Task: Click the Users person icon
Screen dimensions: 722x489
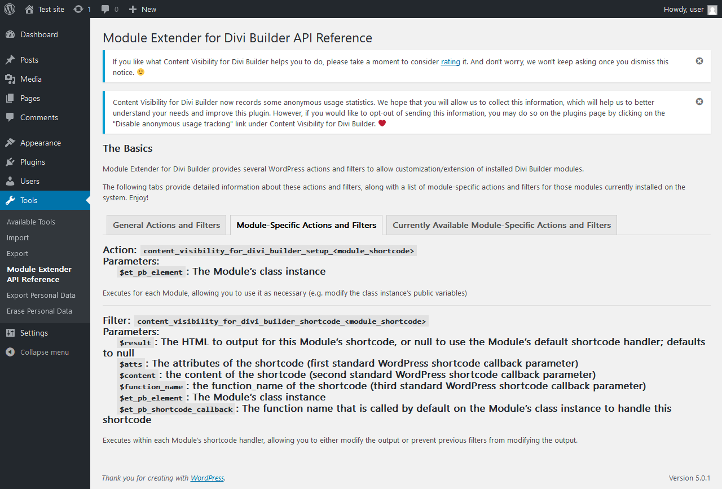Action: pyautogui.click(x=10, y=181)
